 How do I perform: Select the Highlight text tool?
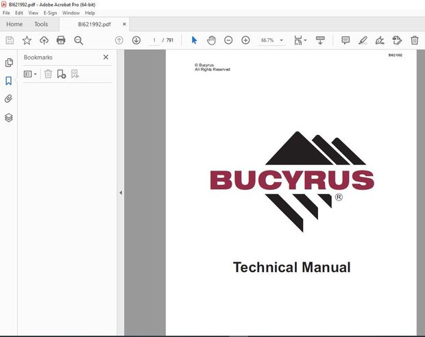coord(363,40)
